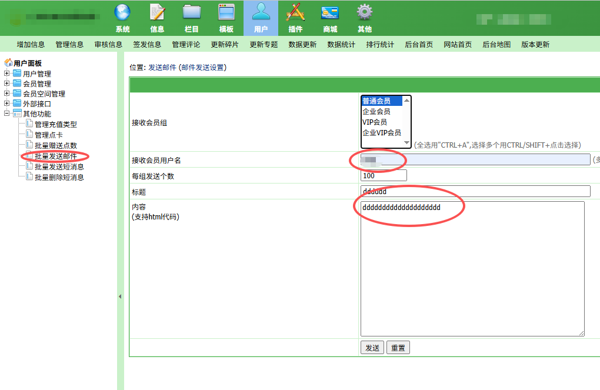Focus the 内容 text area
The image size is (600, 390).
coord(472,269)
